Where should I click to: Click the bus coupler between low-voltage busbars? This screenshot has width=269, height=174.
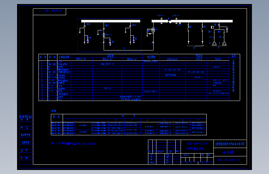(169, 21)
